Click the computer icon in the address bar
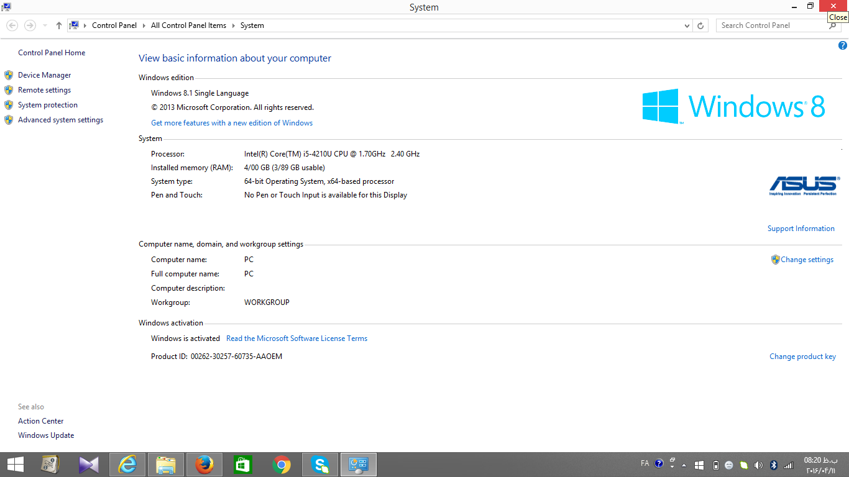 point(75,25)
